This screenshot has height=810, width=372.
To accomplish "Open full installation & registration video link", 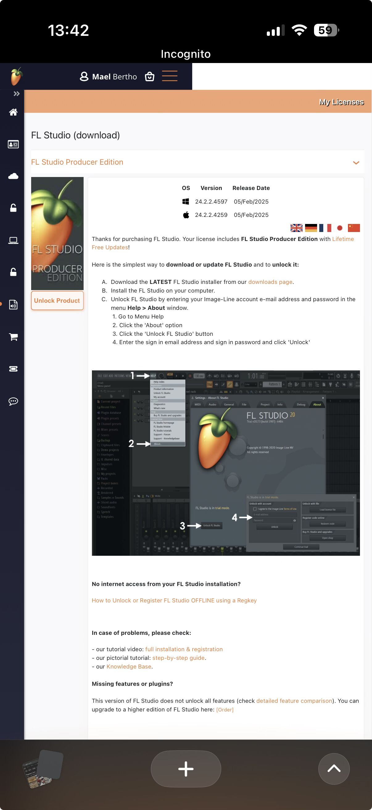I will [x=184, y=649].
